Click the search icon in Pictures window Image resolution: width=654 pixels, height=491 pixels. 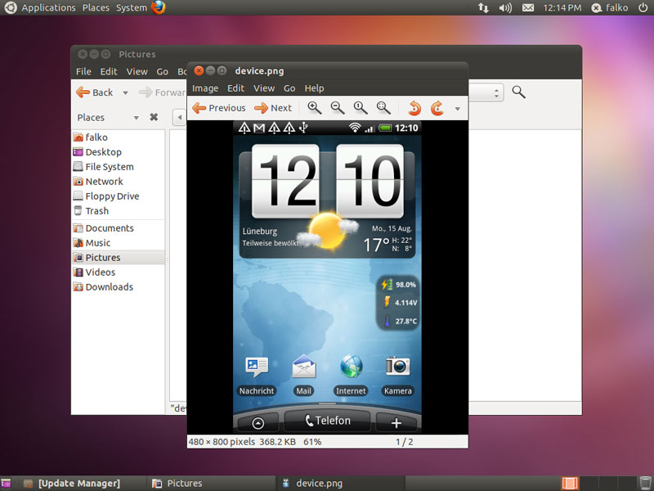518,92
